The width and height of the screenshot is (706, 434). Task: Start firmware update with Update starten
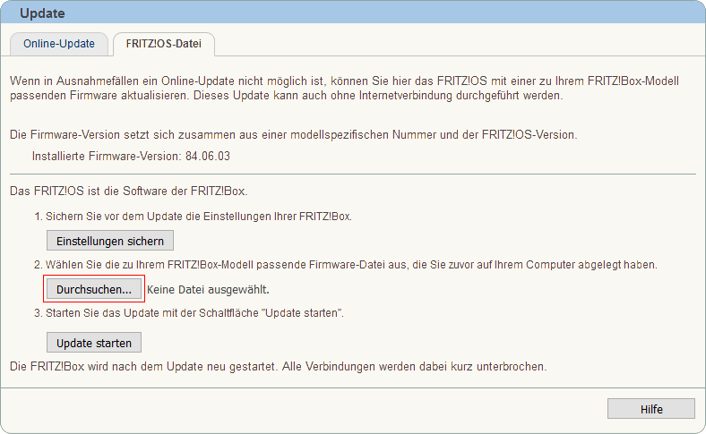[94, 343]
